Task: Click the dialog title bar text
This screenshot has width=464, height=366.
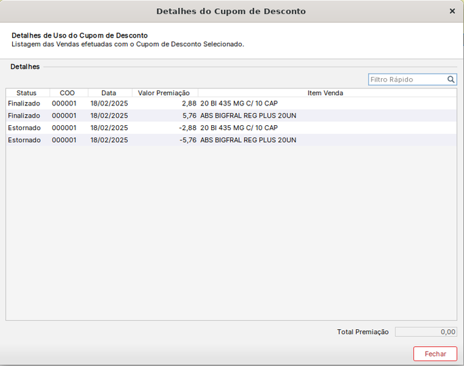Action: (x=231, y=12)
